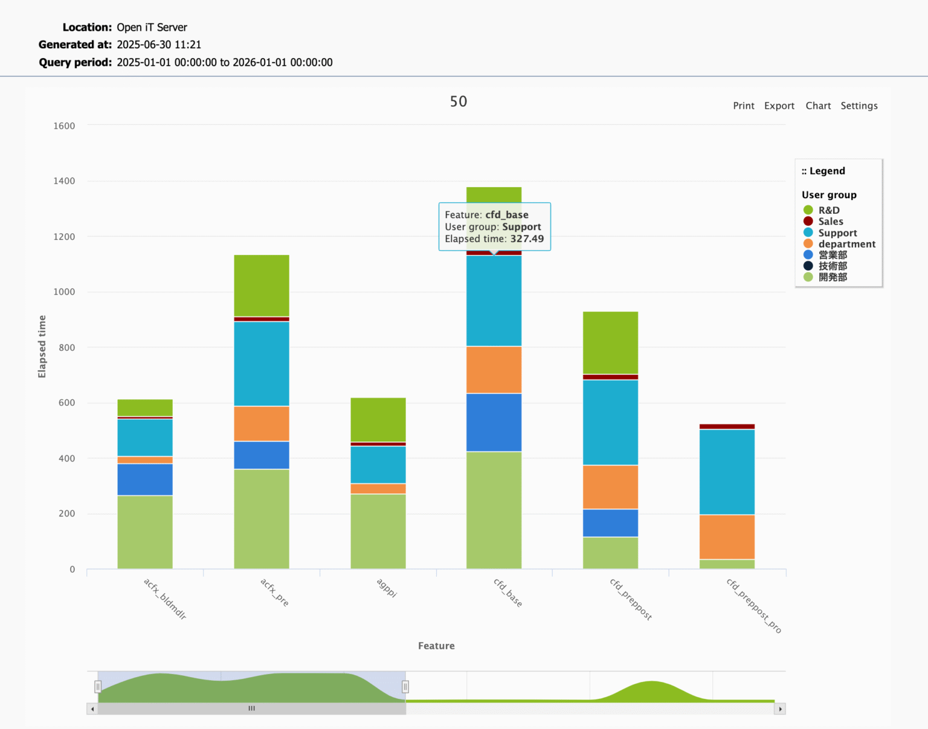Viewport: 928px width, 729px height.
Task: Toggle the Support legend entry
Action: 837,233
